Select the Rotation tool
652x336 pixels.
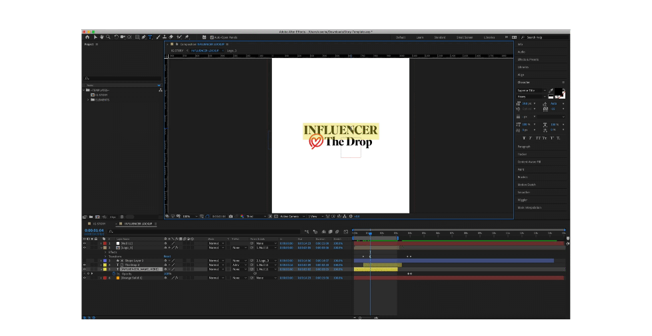(x=117, y=37)
